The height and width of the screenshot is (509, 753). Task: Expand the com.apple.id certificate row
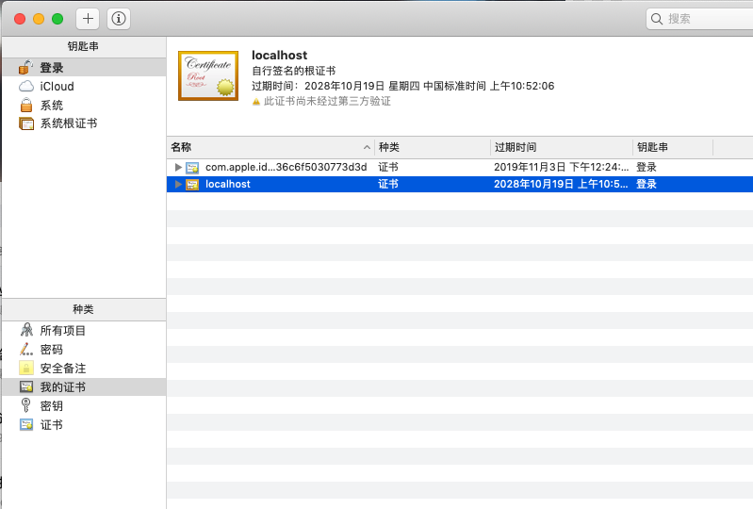click(178, 167)
